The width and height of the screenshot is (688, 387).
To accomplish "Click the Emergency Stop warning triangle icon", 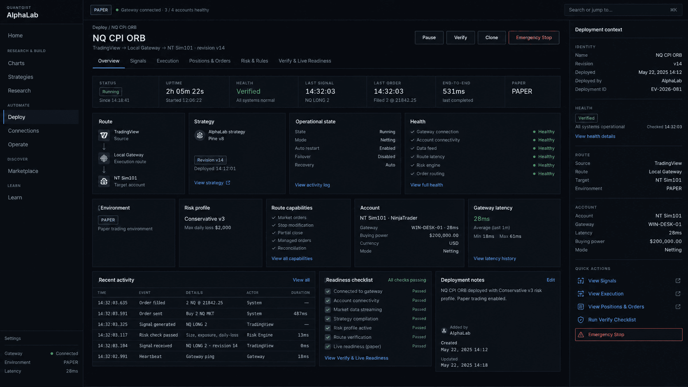I will 581,335.
